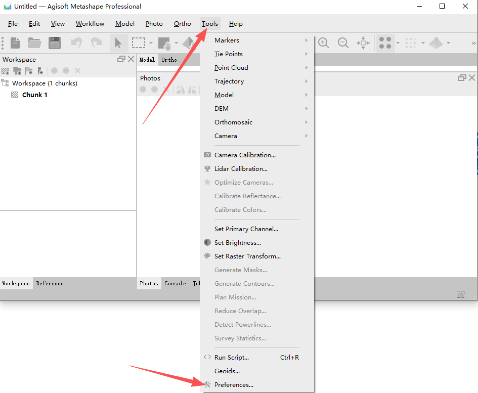This screenshot has height=393, width=478.
Task: Click the Zoom In magnifier icon
Action: click(324, 43)
